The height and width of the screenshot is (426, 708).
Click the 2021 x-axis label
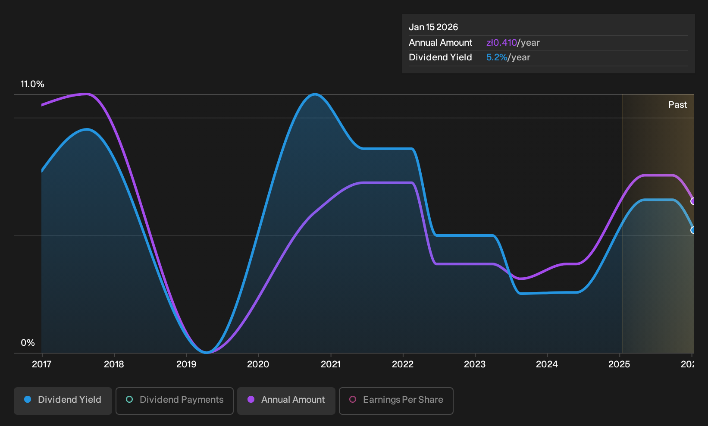(x=331, y=364)
